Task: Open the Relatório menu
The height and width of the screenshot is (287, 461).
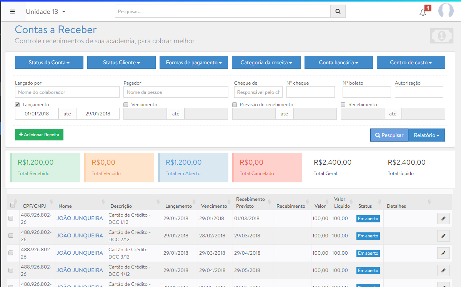Action: click(426, 135)
